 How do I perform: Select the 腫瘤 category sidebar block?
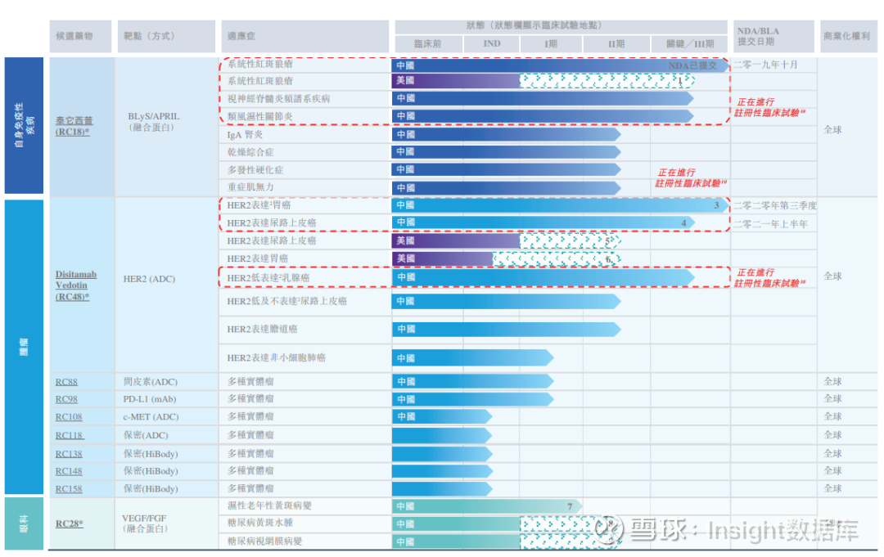tap(25, 346)
